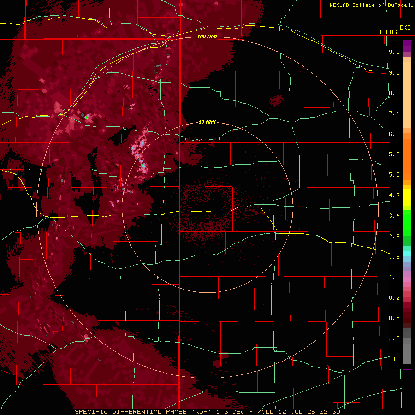Image resolution: width=415 pixels, height=415 pixels.
Task: Click the 7.4 scale value
Action: (394, 113)
